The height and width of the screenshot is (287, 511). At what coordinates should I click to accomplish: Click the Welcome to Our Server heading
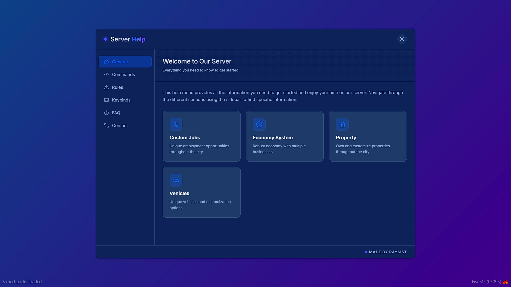coord(197,61)
